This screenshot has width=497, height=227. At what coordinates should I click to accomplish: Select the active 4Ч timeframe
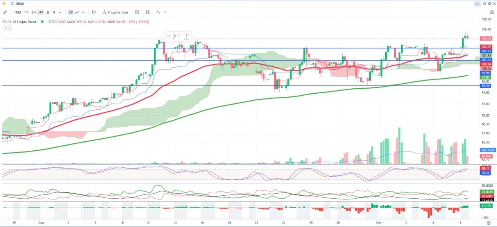41,12
